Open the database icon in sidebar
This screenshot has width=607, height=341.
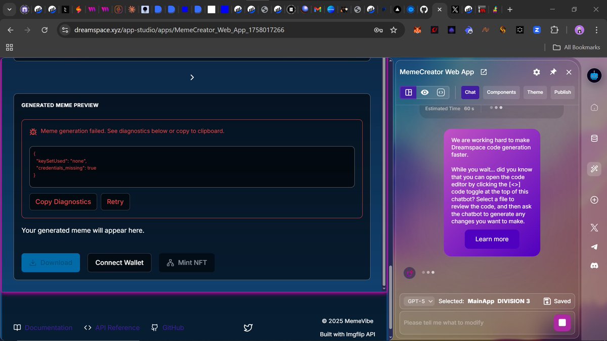tap(594, 138)
